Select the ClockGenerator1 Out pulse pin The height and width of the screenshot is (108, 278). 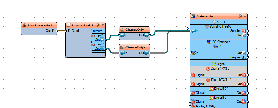coord(54,31)
